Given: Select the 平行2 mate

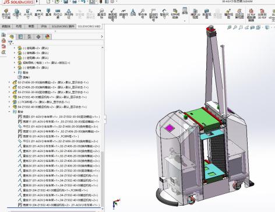Looking at the screenshot, I should pyautogui.click(x=58, y=126).
